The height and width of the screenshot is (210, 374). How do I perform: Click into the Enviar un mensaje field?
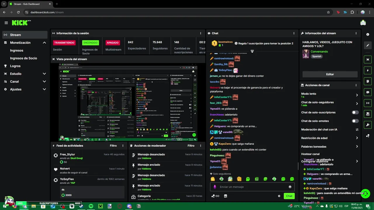[252, 187]
